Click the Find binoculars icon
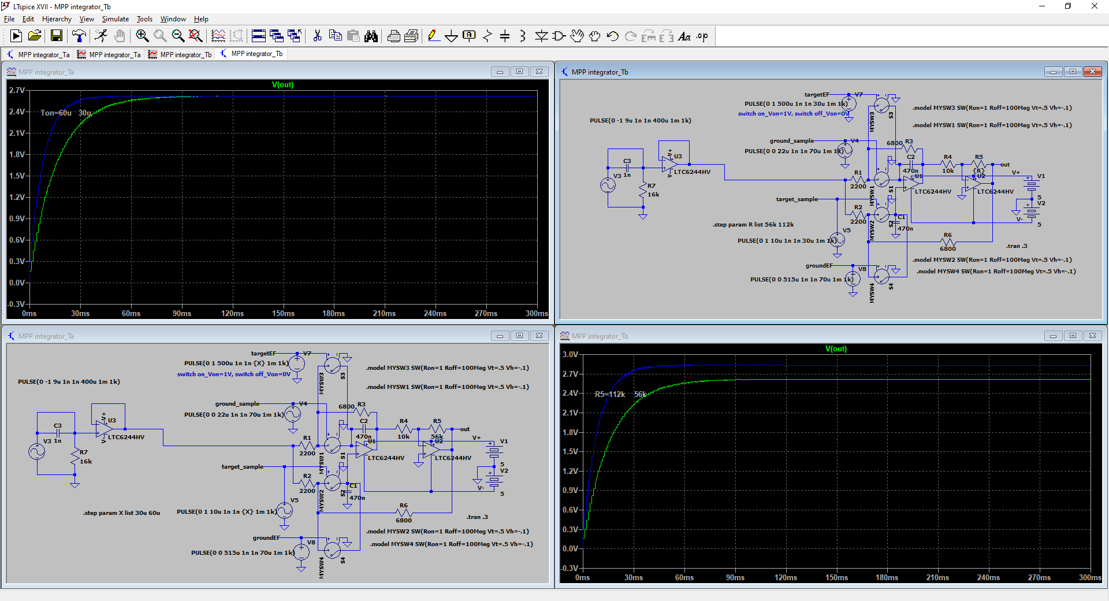Image resolution: width=1109 pixels, height=601 pixels. 371,36
